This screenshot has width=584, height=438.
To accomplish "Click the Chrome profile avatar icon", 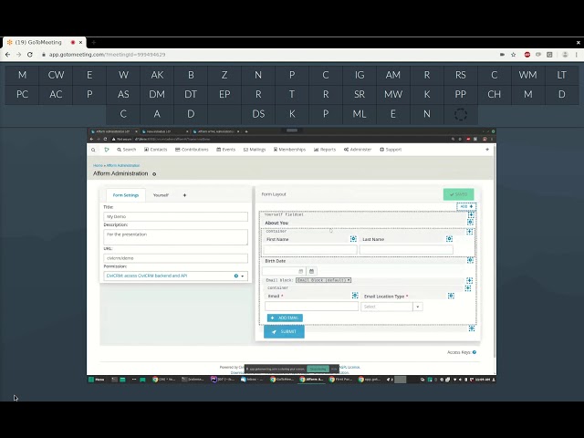I will click(565, 55).
